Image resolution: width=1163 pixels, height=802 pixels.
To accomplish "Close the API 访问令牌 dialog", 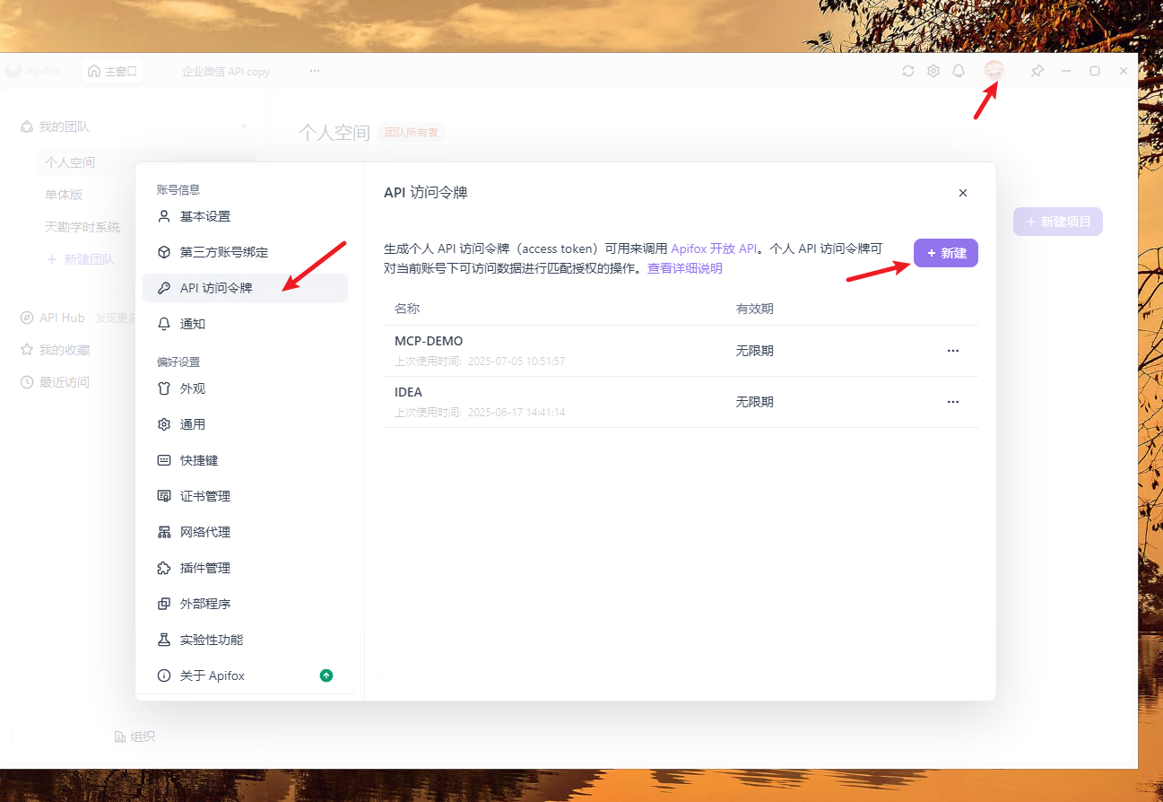I will 963,193.
